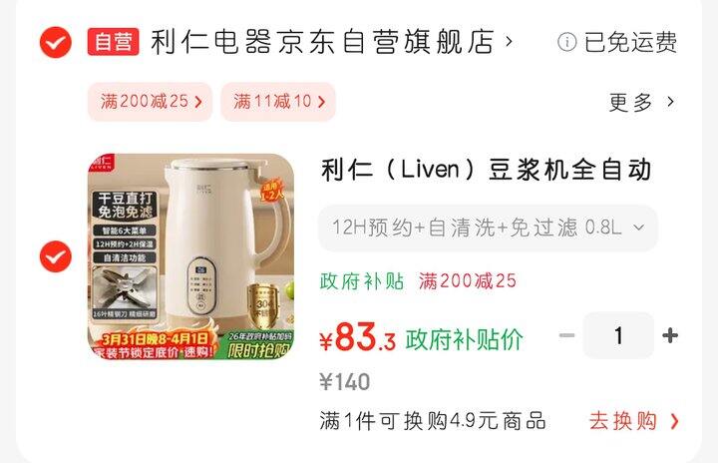Tap 更多 to see more promotions
The width and height of the screenshot is (718, 463).
tap(630, 102)
